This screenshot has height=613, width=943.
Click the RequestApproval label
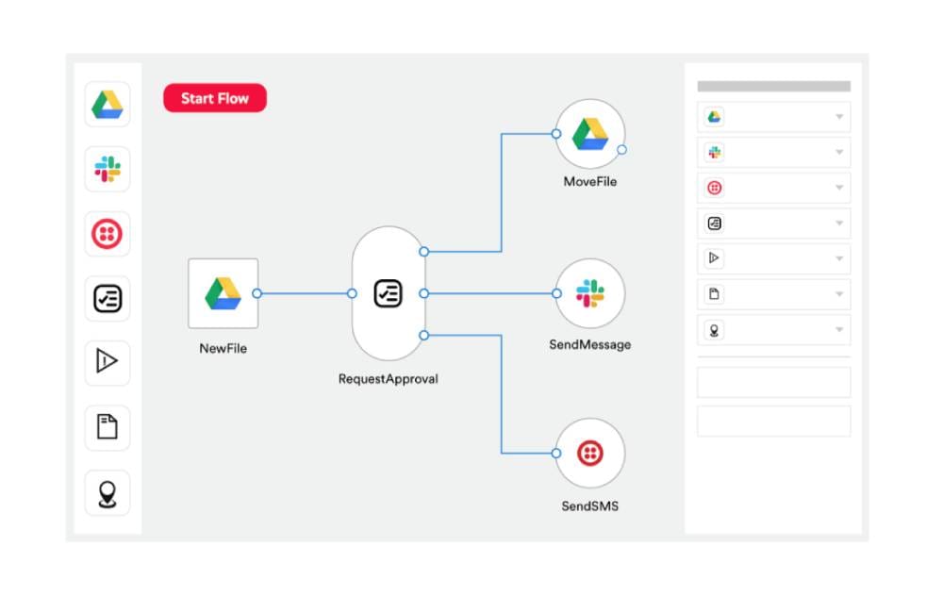[x=389, y=379]
